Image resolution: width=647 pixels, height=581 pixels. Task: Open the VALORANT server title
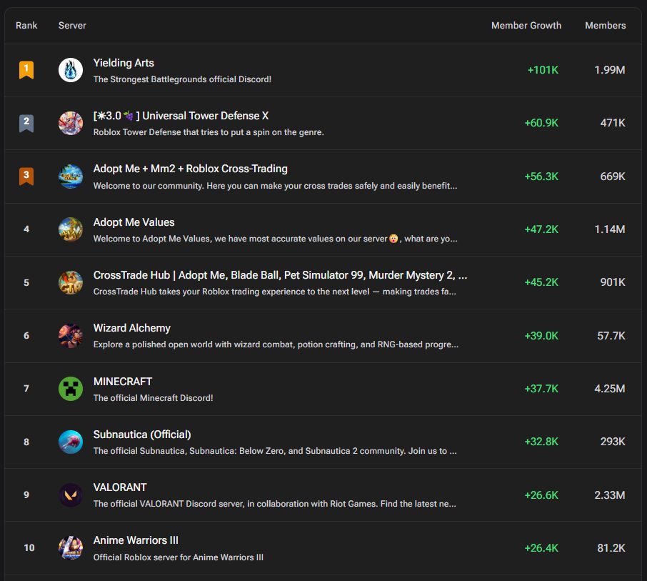pos(120,487)
